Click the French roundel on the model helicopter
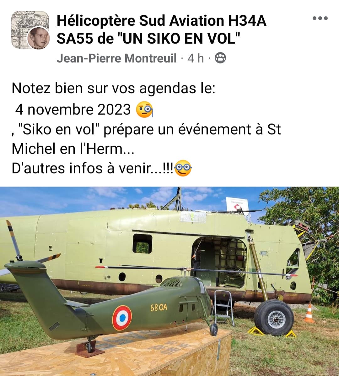Image resolution: width=339 pixels, height=376 pixels. (x=122, y=318)
